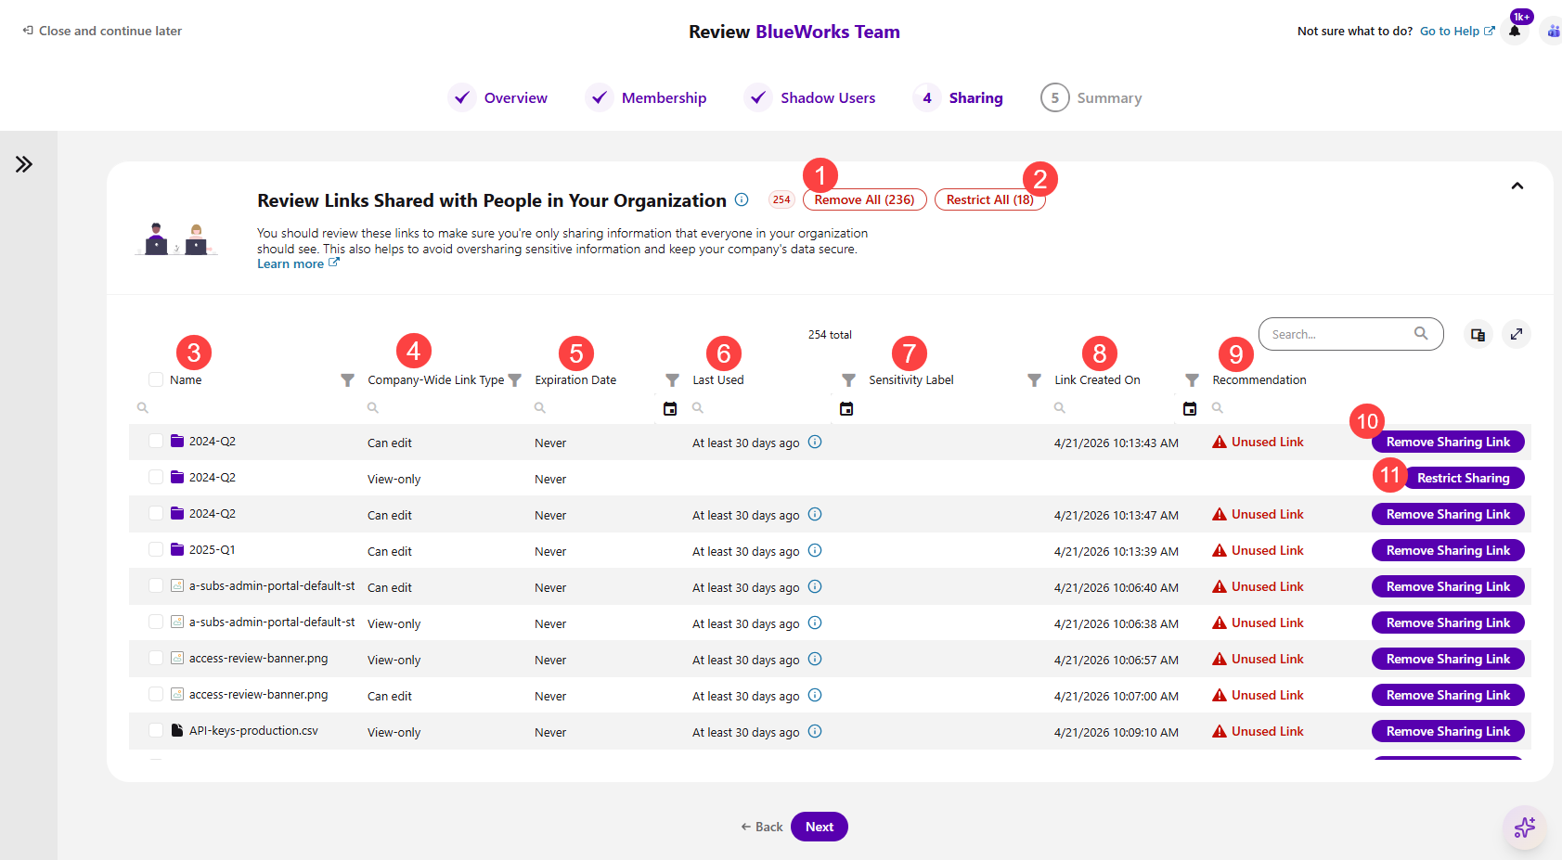The image size is (1562, 860).
Task: Collapse the Review Links section chevron
Action: pyautogui.click(x=1517, y=186)
